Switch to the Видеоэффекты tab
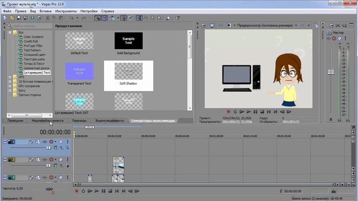Image resolution: width=358 pixels, height=201 pixels. point(110,121)
